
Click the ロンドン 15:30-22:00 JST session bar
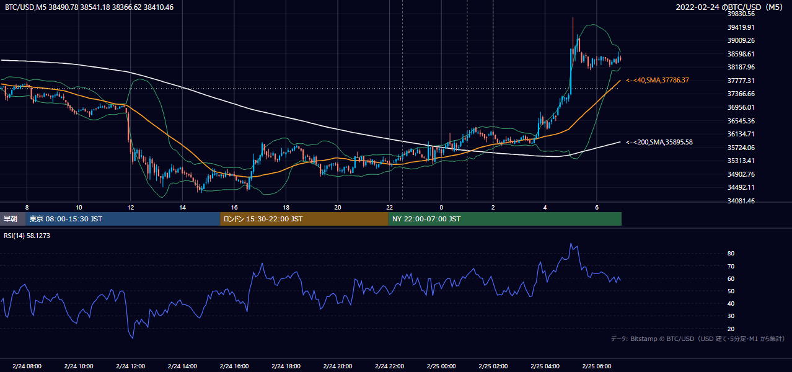(x=304, y=219)
